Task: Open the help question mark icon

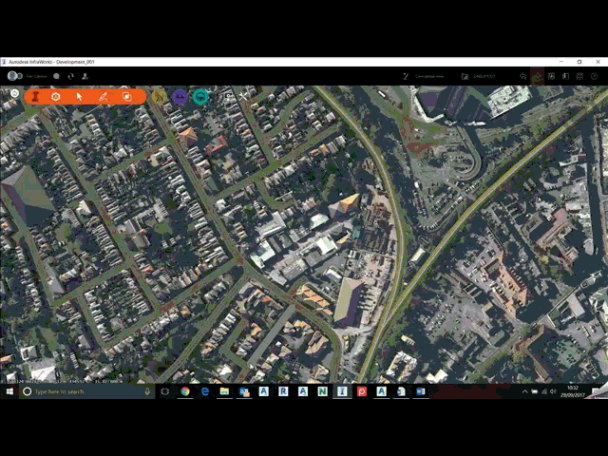Action: click(594, 76)
